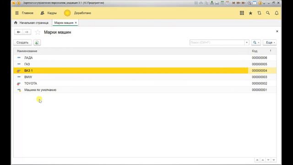Open the info icon in title bar
293x165 pixels.
260,3
